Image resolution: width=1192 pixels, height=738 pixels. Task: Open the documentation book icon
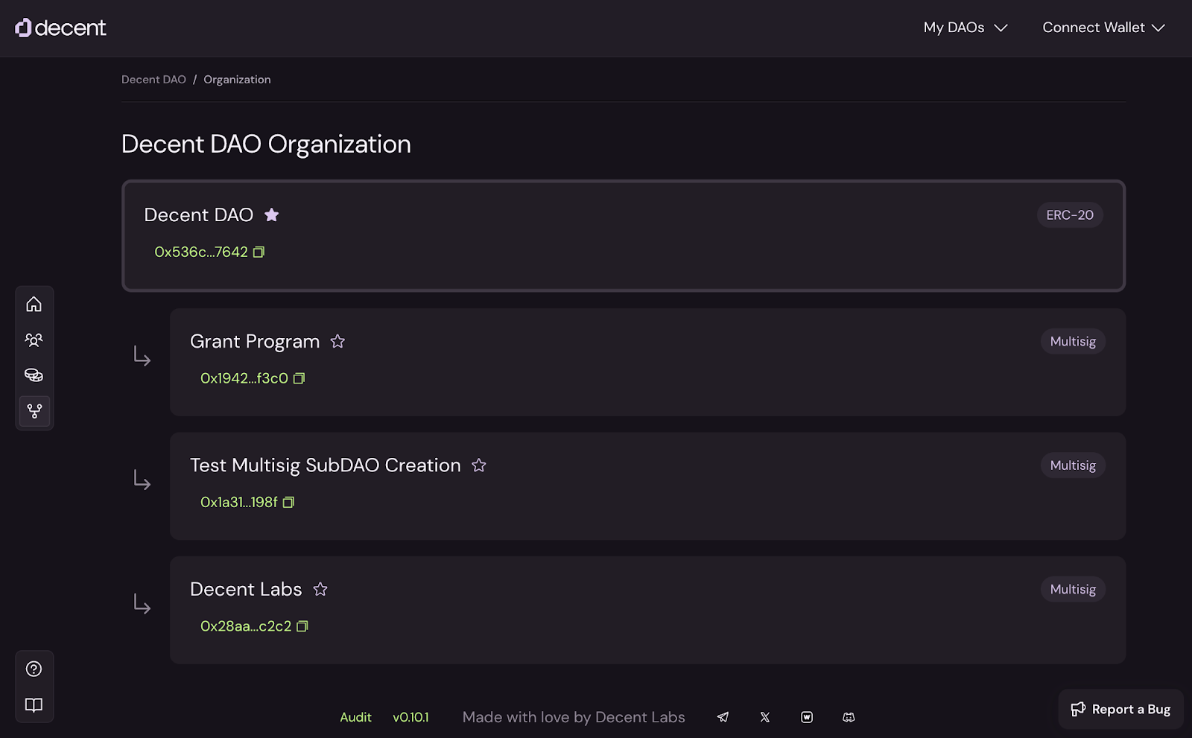click(34, 704)
